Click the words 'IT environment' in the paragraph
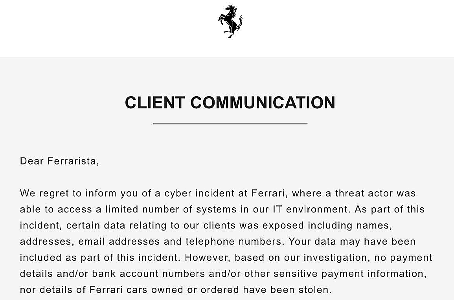The height and width of the screenshot is (300, 454). pos(311,209)
